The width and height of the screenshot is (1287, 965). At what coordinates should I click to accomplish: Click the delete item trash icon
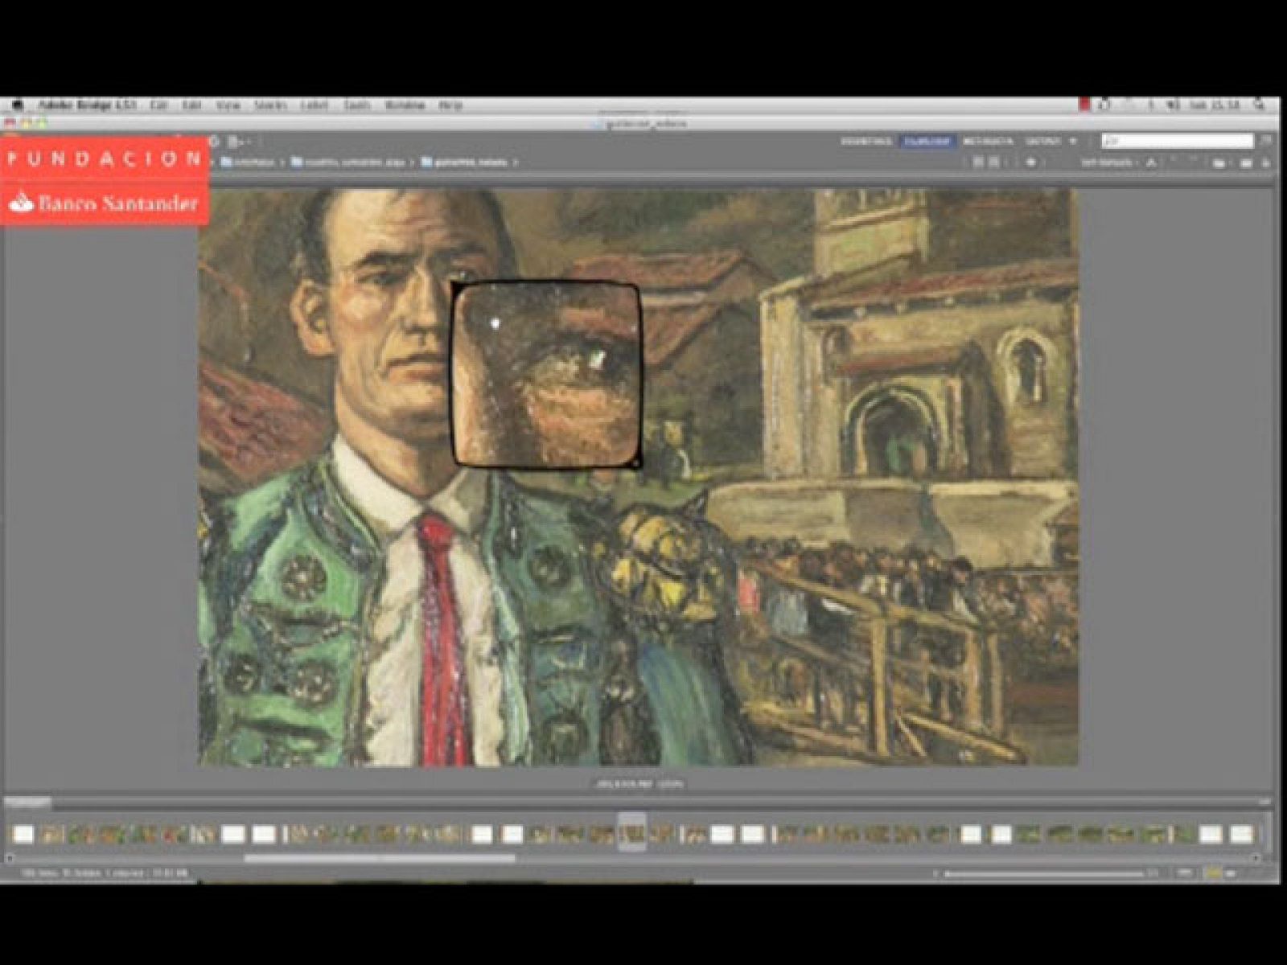(1265, 162)
